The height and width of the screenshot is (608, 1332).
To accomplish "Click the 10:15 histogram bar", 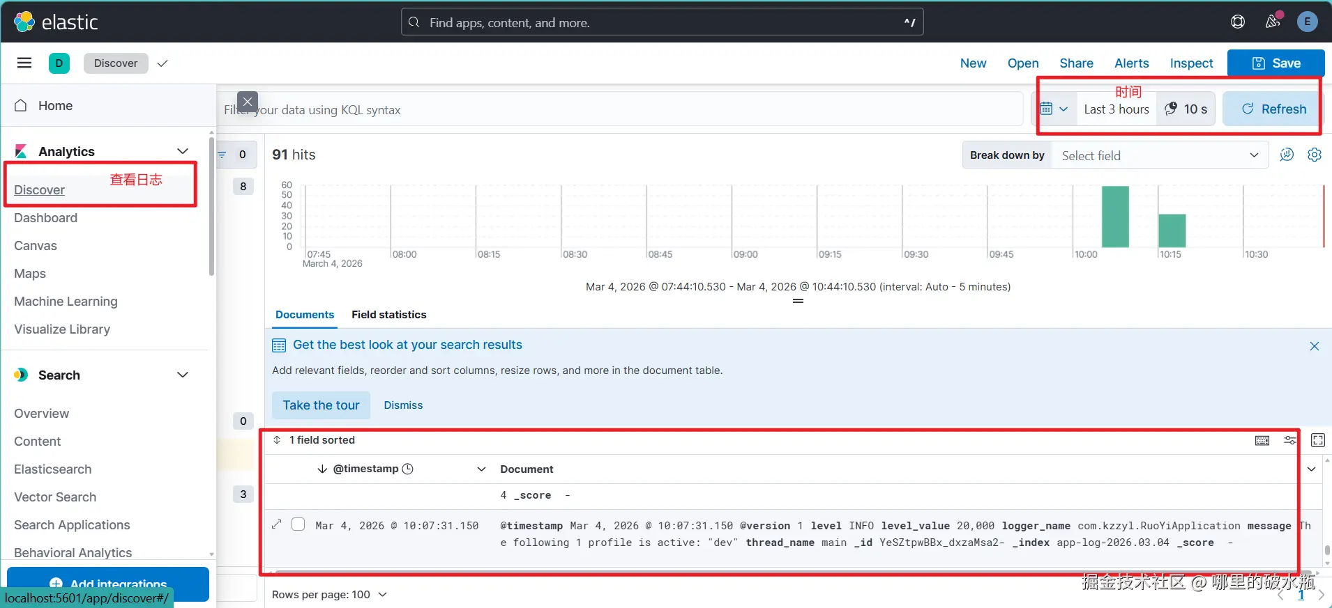I will (1172, 231).
